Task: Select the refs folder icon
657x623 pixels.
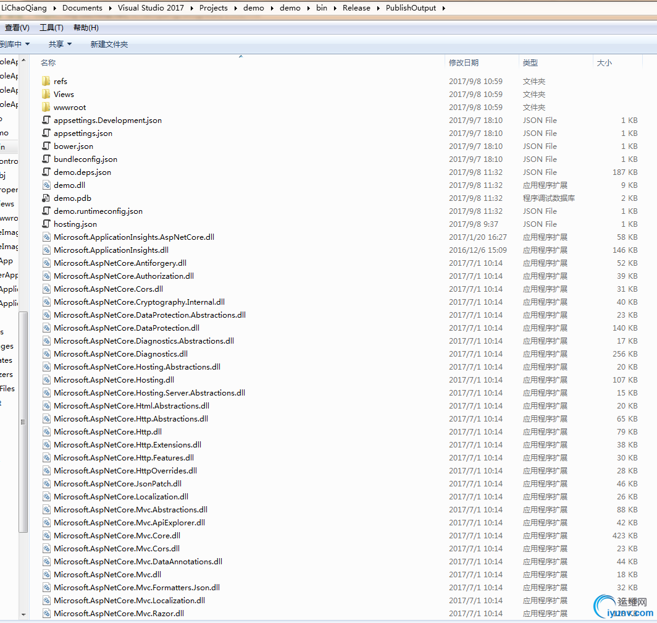Action: 46,81
